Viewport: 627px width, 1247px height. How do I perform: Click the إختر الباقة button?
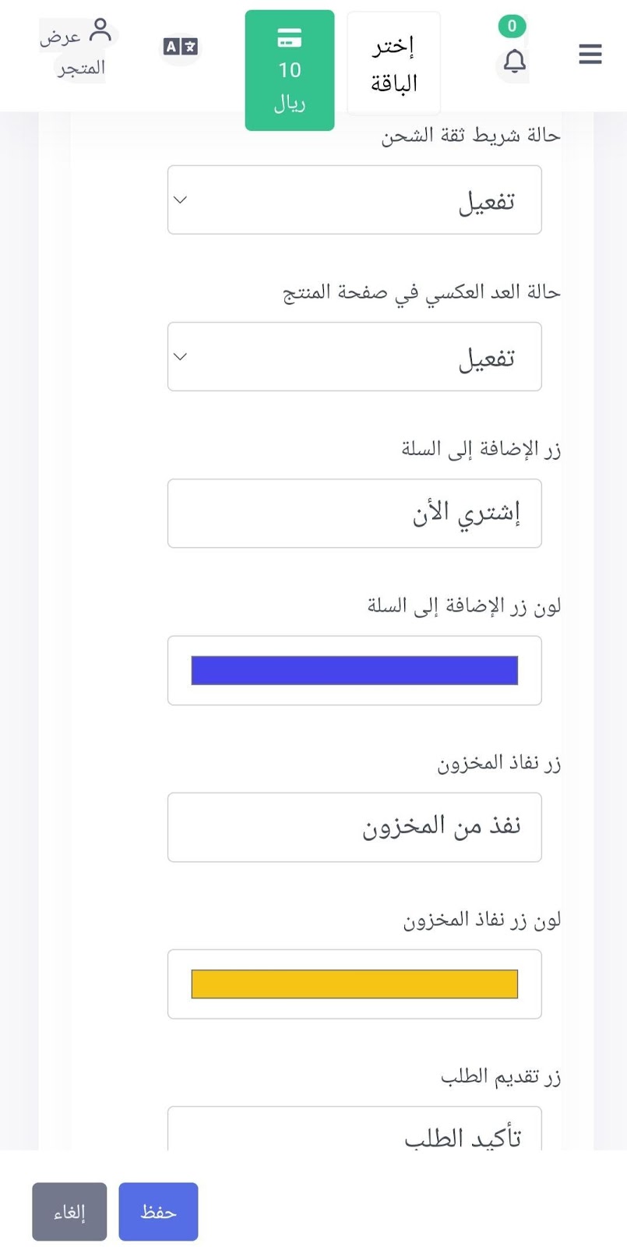[393, 64]
